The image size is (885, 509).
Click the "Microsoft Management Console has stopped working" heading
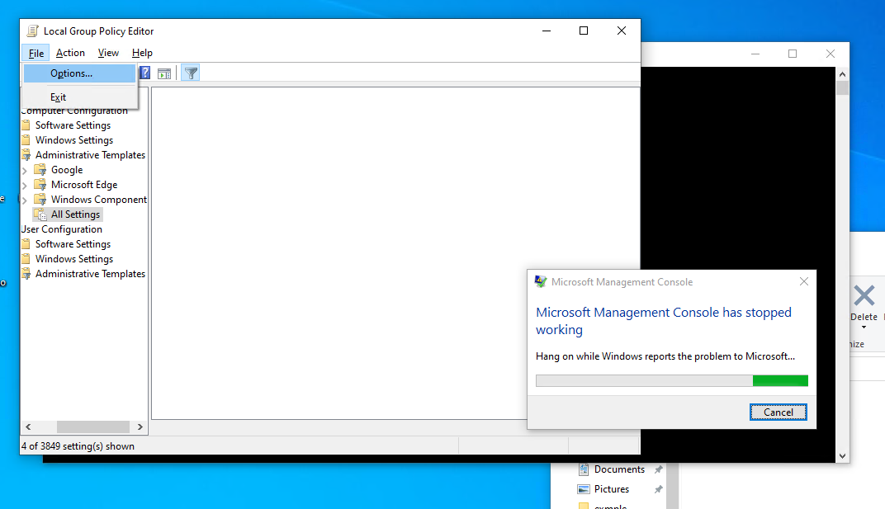tap(664, 321)
